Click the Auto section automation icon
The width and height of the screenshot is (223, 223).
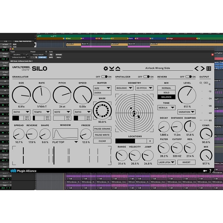pyautogui.click(x=51, y=55)
